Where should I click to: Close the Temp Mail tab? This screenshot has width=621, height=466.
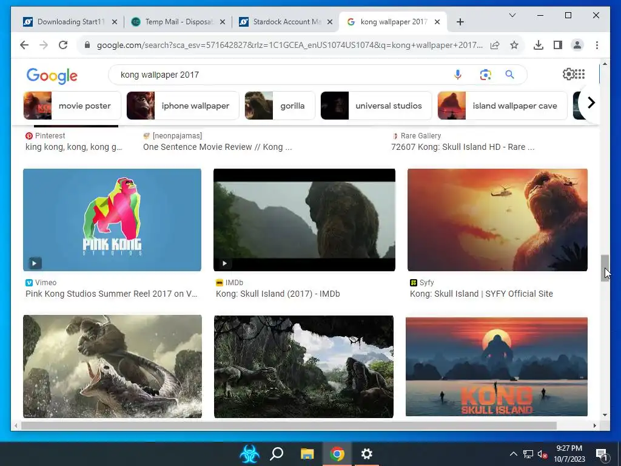tap(223, 22)
